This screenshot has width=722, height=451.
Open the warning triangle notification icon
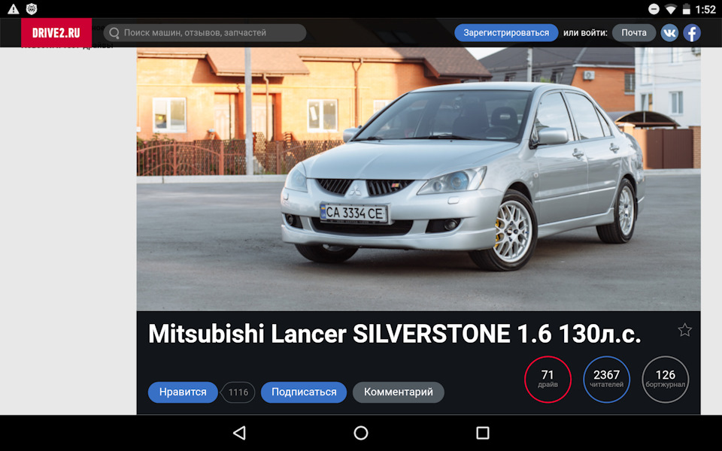[14, 9]
